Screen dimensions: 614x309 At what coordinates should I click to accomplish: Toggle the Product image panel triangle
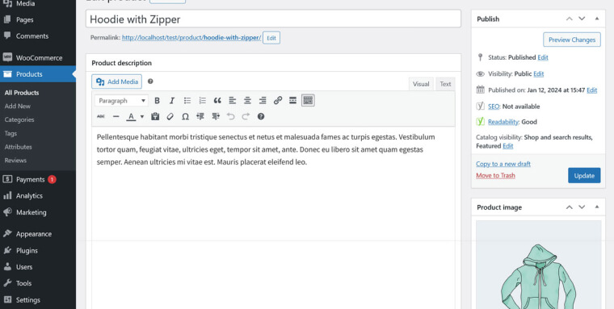pyautogui.click(x=597, y=207)
